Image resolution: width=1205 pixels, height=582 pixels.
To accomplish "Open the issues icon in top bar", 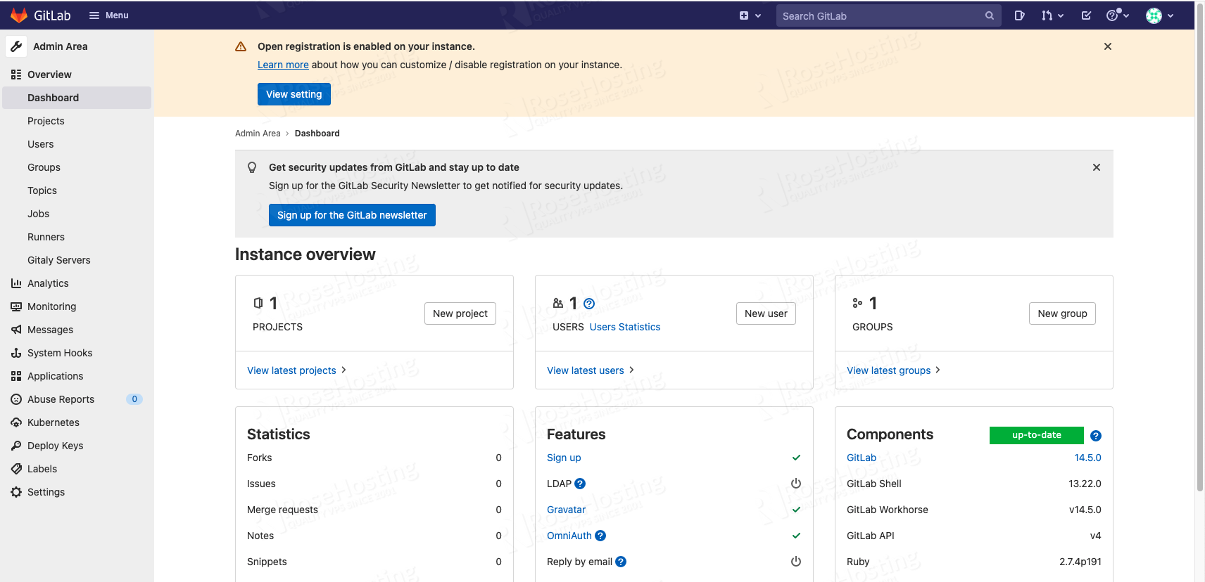I will 1019,15.
